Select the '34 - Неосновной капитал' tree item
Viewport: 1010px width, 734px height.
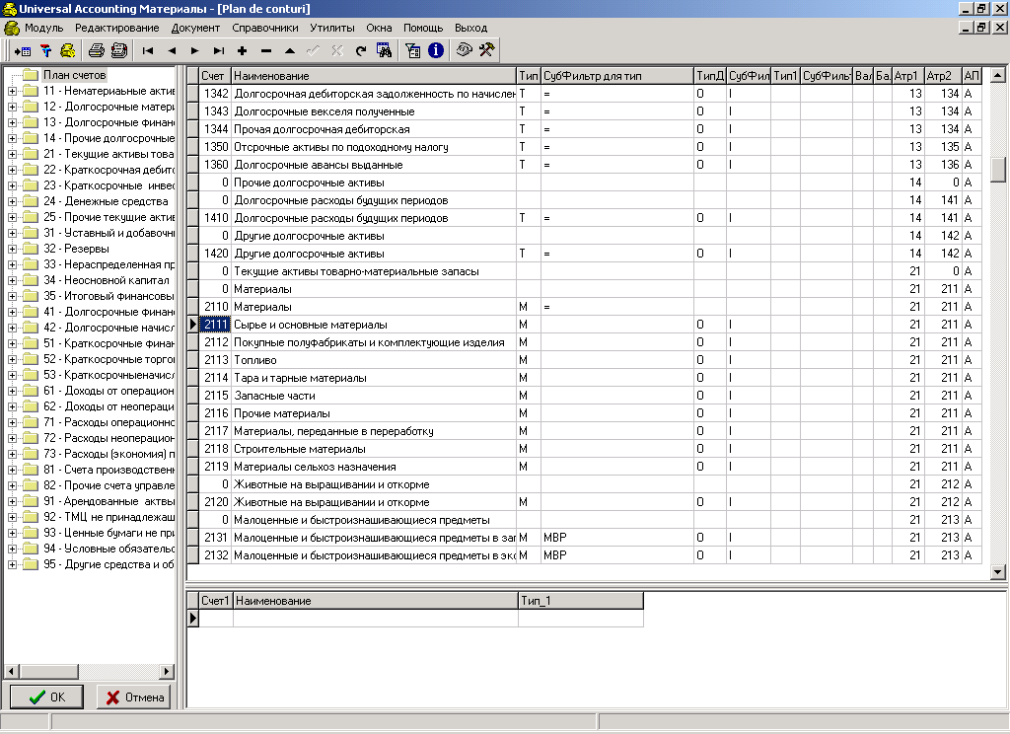107,280
